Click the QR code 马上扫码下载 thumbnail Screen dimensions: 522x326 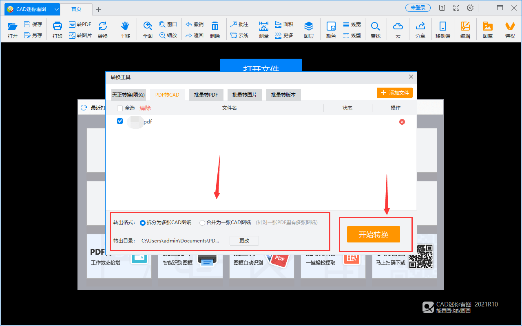pyautogui.click(x=420, y=256)
